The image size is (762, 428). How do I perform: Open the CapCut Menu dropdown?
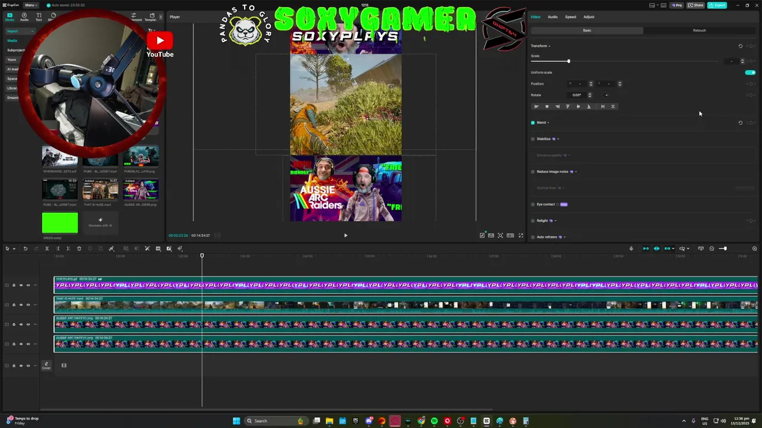[30, 5]
